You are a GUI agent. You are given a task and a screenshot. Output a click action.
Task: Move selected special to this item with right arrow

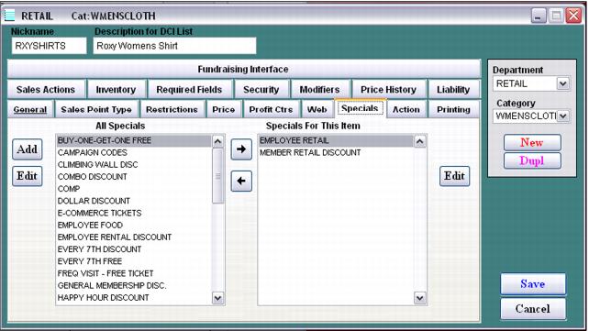point(241,149)
